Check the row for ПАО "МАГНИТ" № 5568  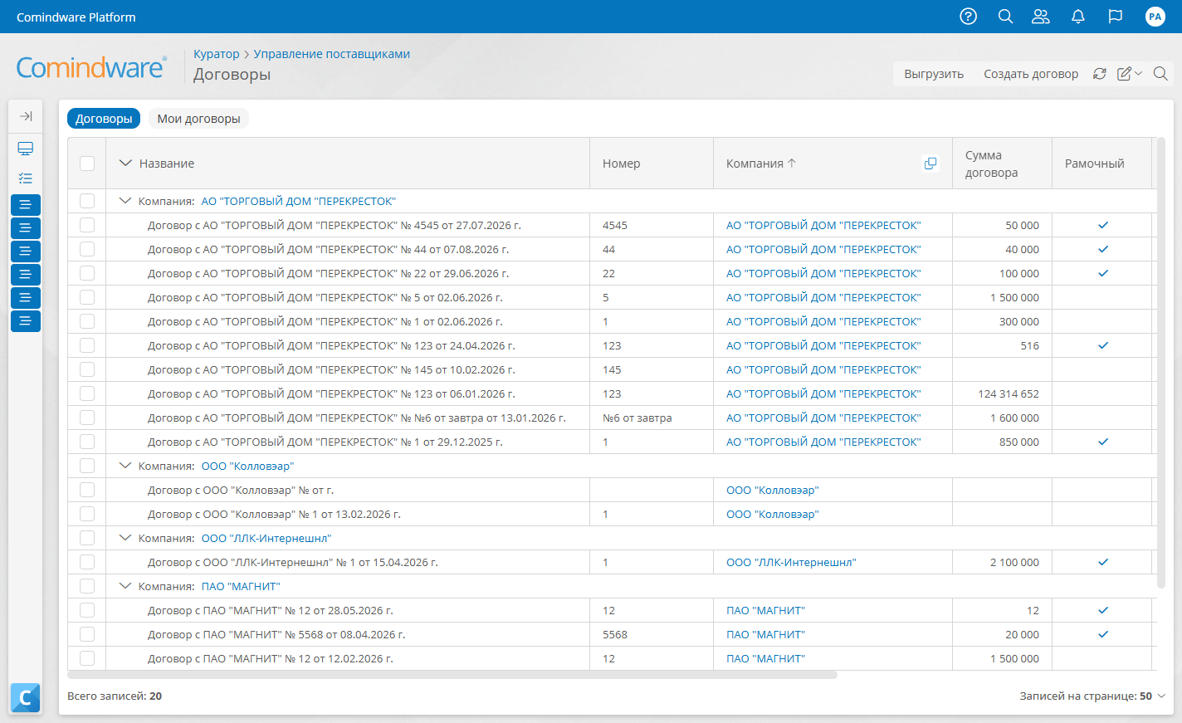coord(87,634)
